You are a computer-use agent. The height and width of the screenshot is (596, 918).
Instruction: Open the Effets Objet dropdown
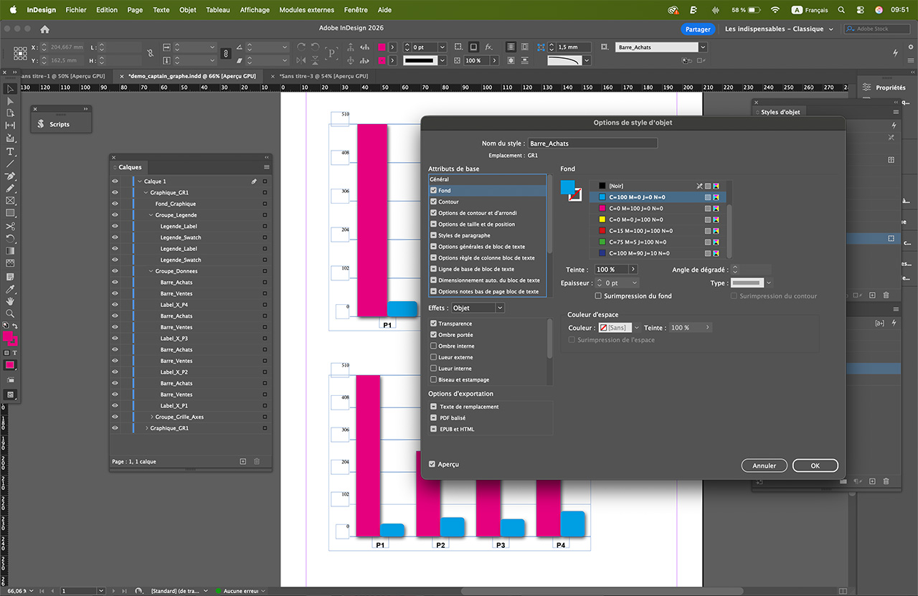[478, 308]
